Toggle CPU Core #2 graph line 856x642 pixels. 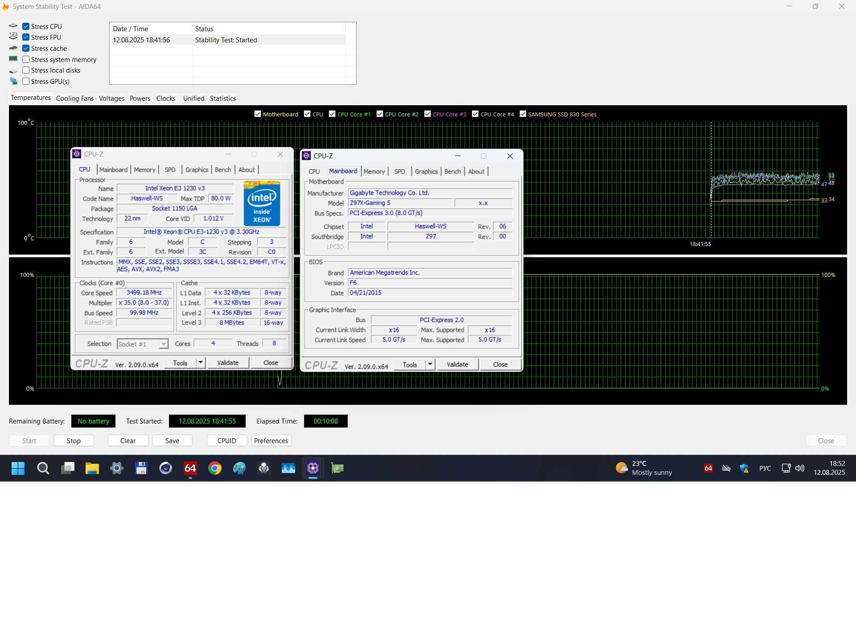380,114
